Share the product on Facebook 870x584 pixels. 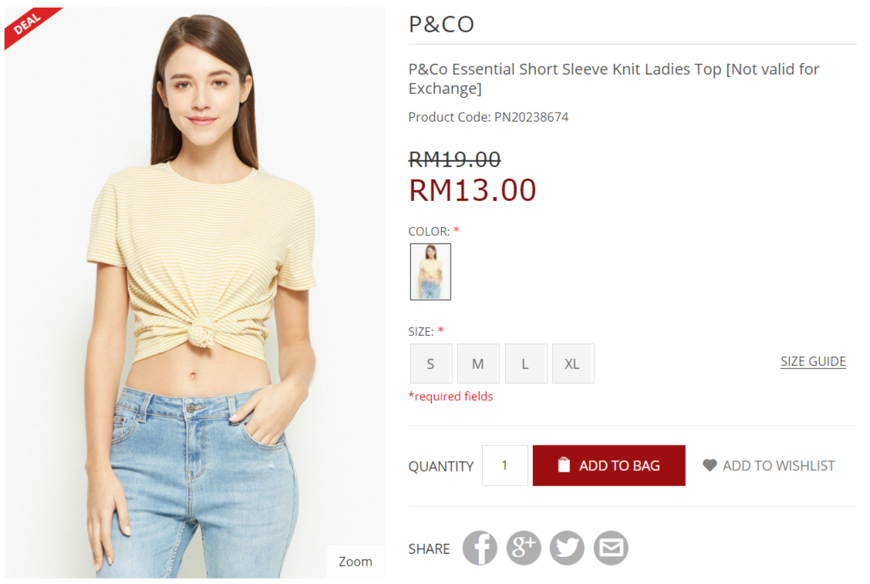click(x=480, y=548)
